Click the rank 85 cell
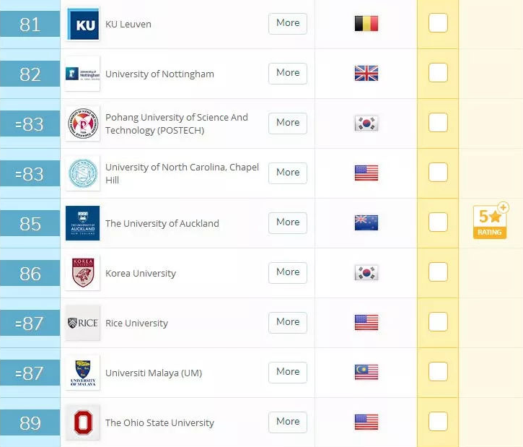523x447 pixels. (x=30, y=223)
